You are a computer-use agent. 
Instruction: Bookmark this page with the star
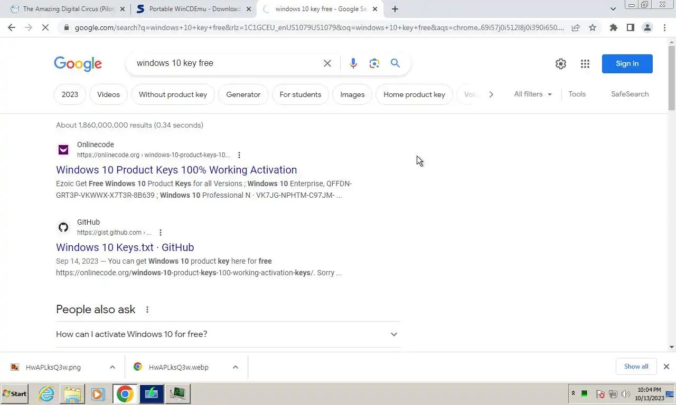(593, 27)
